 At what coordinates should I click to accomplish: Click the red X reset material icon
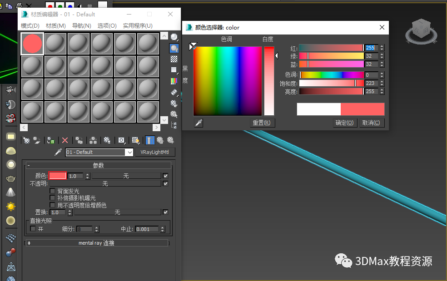(65, 140)
